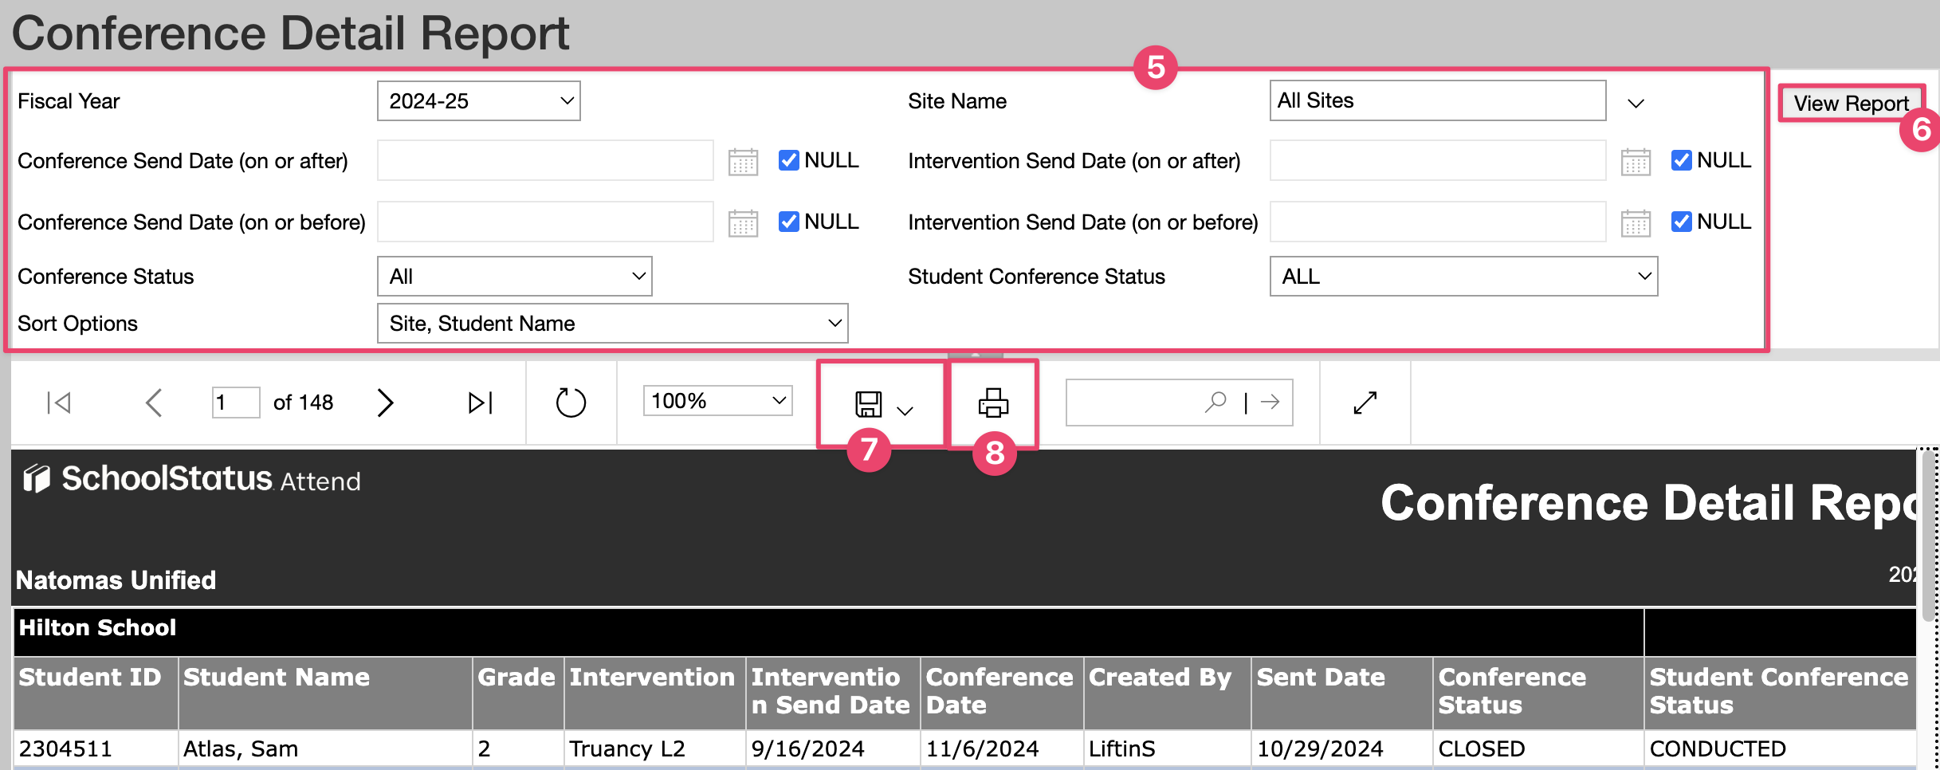Viewport: 1940px width, 770px height.
Task: Open calendar for Conference Send Date on or after
Action: [743, 161]
